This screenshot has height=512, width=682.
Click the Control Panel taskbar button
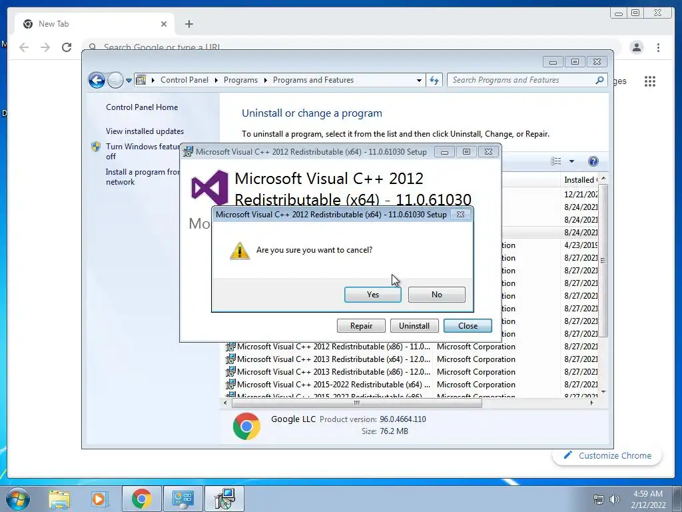pos(183,499)
